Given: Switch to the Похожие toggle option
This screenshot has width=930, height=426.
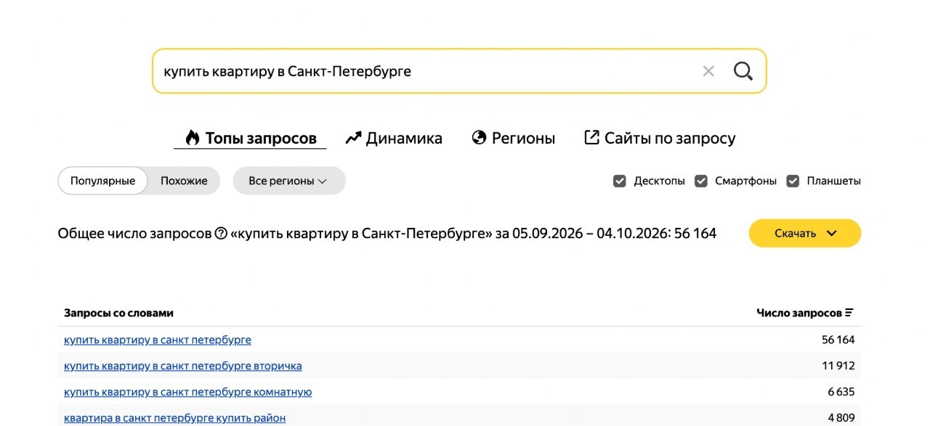Looking at the screenshot, I should 184,181.
